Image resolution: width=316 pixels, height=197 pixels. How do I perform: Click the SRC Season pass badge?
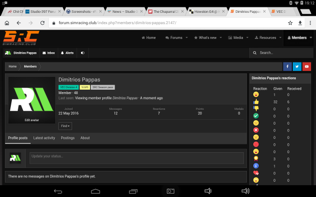coord(103,87)
